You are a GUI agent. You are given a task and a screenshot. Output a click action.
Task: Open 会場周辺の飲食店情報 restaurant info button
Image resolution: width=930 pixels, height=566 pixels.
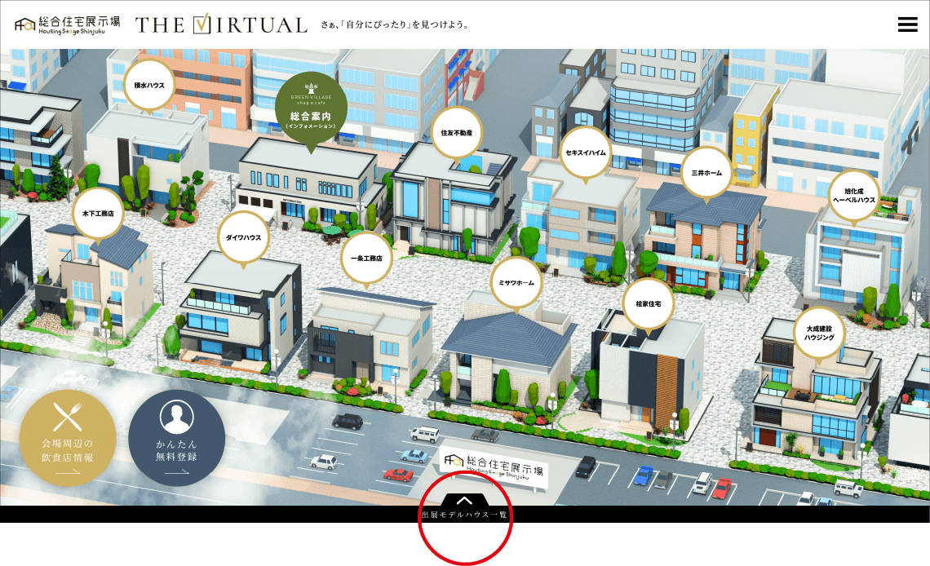click(x=68, y=439)
